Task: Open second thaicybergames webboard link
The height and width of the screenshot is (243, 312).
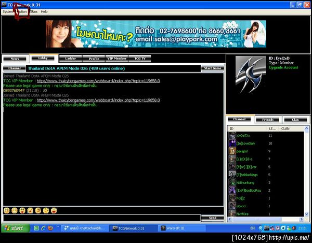Action: [98, 100]
